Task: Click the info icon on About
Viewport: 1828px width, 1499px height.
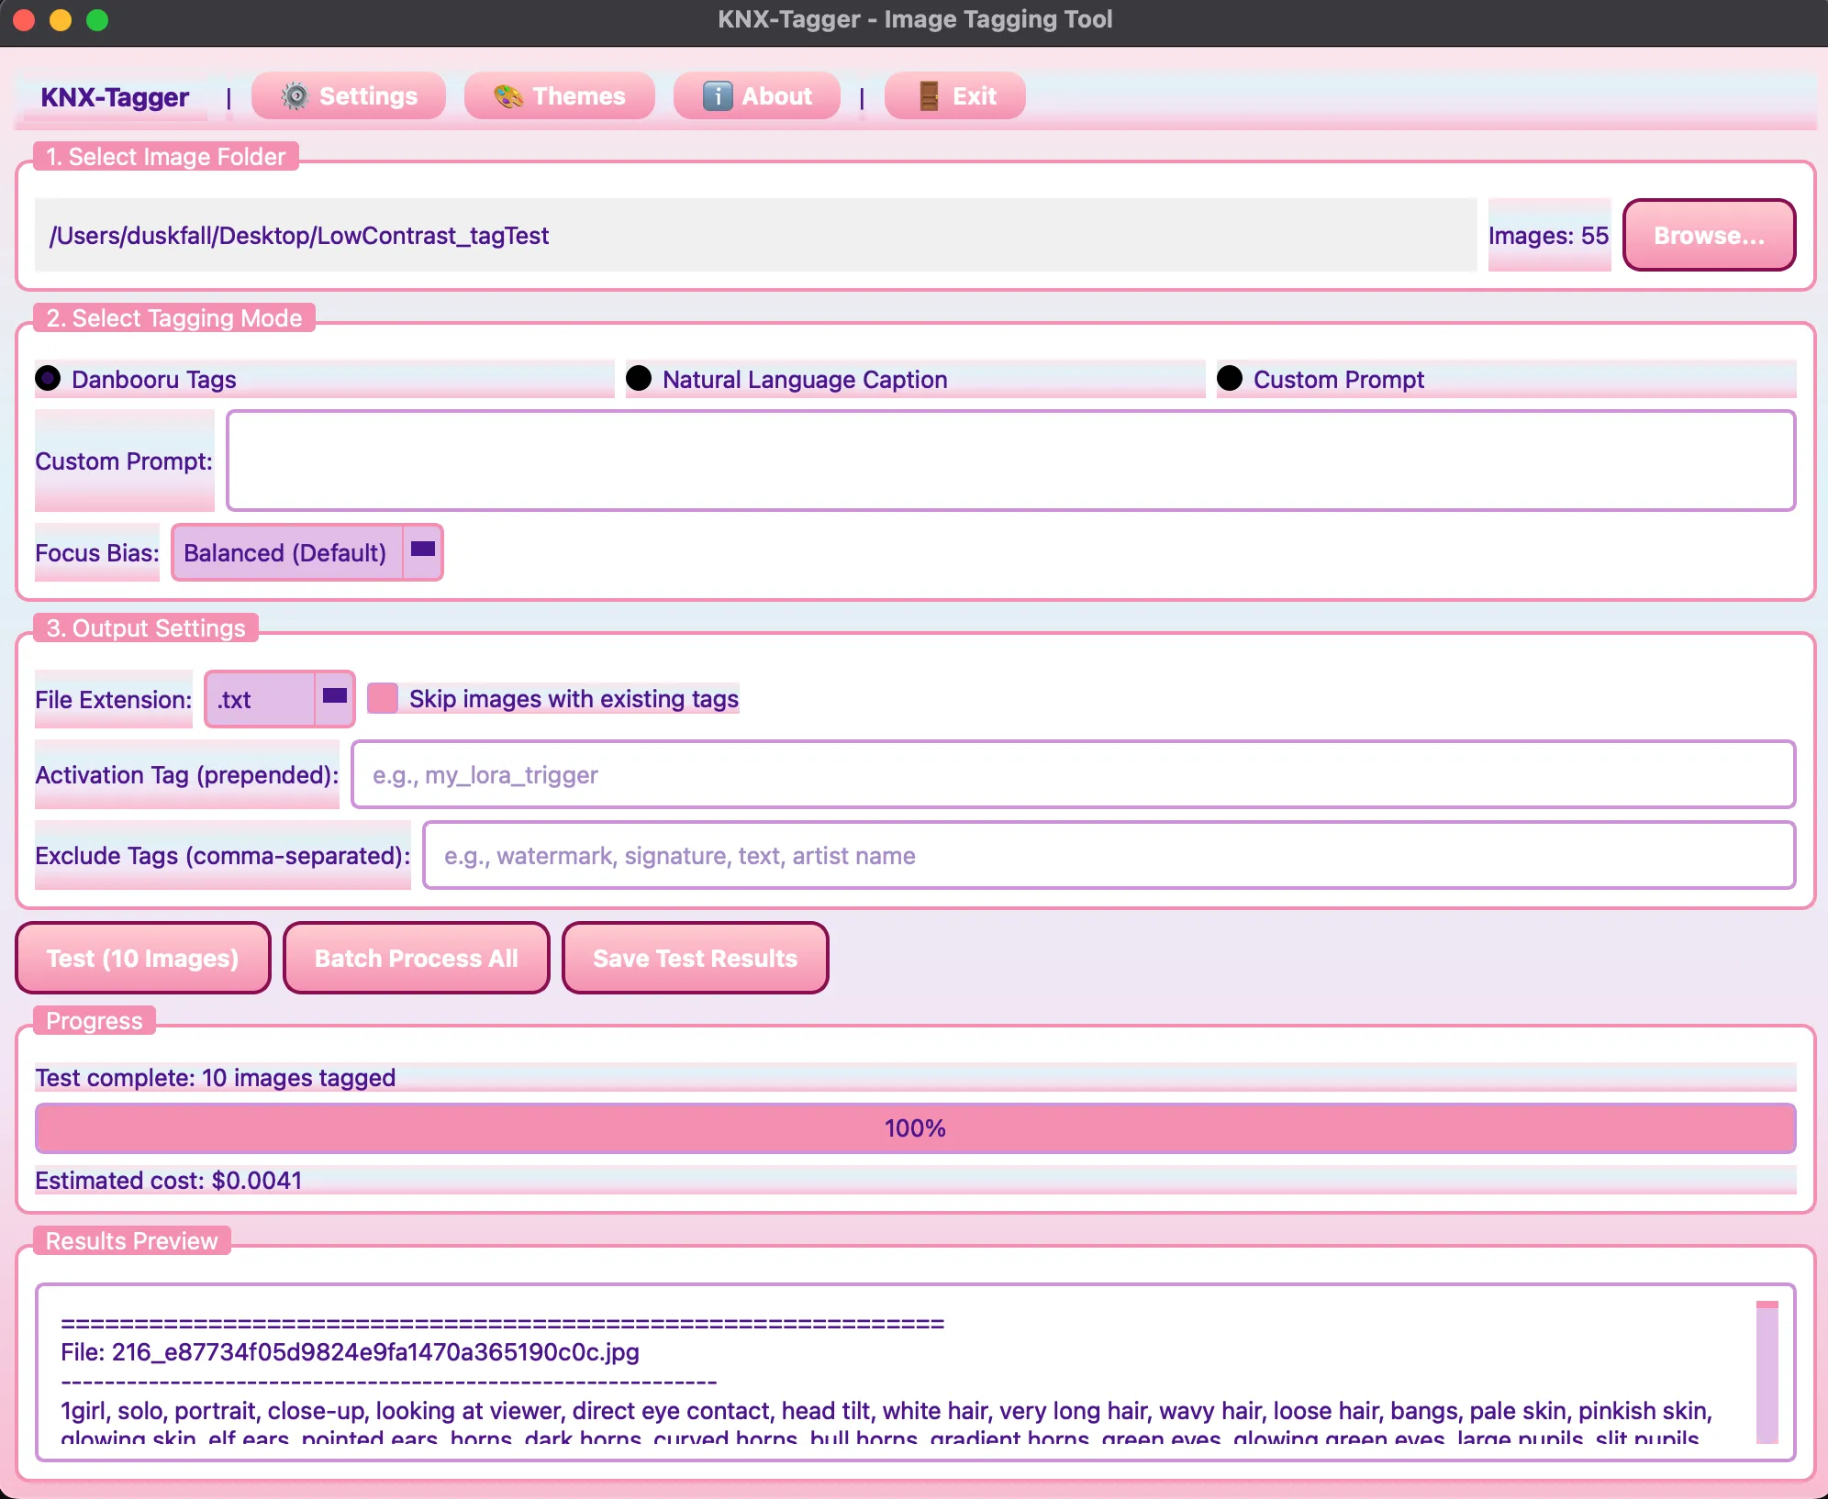Action: 717,96
